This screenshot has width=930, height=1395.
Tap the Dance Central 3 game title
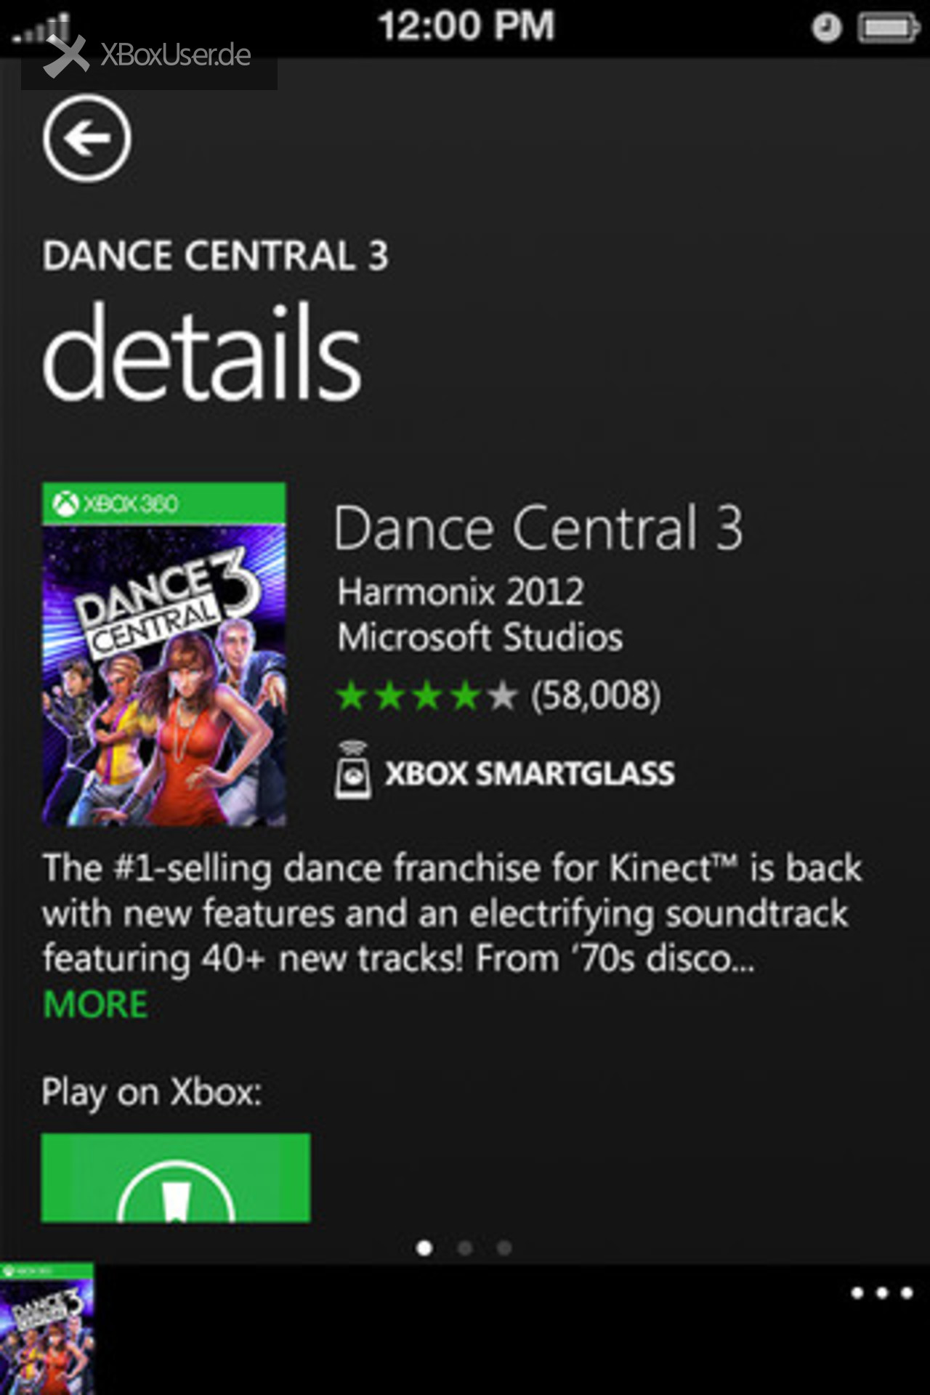[x=538, y=528]
